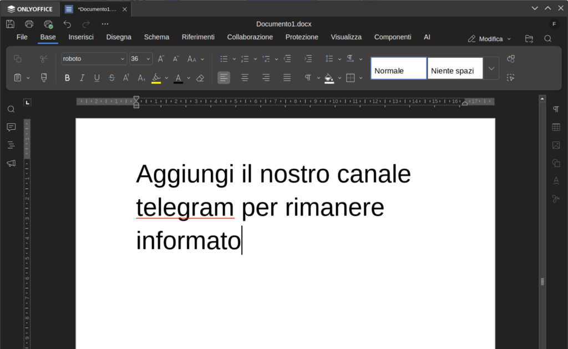568x349 pixels.
Task: Switch to the Riferimenti tab
Action: point(198,37)
